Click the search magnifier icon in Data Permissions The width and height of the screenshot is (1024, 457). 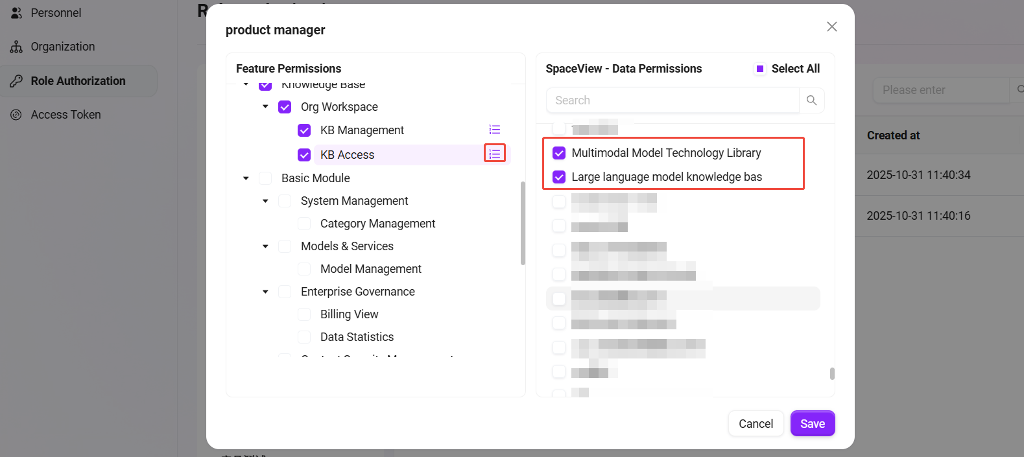pos(811,100)
